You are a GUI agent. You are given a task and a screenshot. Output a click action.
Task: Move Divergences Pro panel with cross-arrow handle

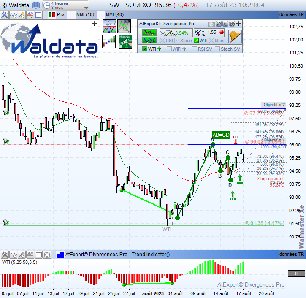(x=238, y=24)
